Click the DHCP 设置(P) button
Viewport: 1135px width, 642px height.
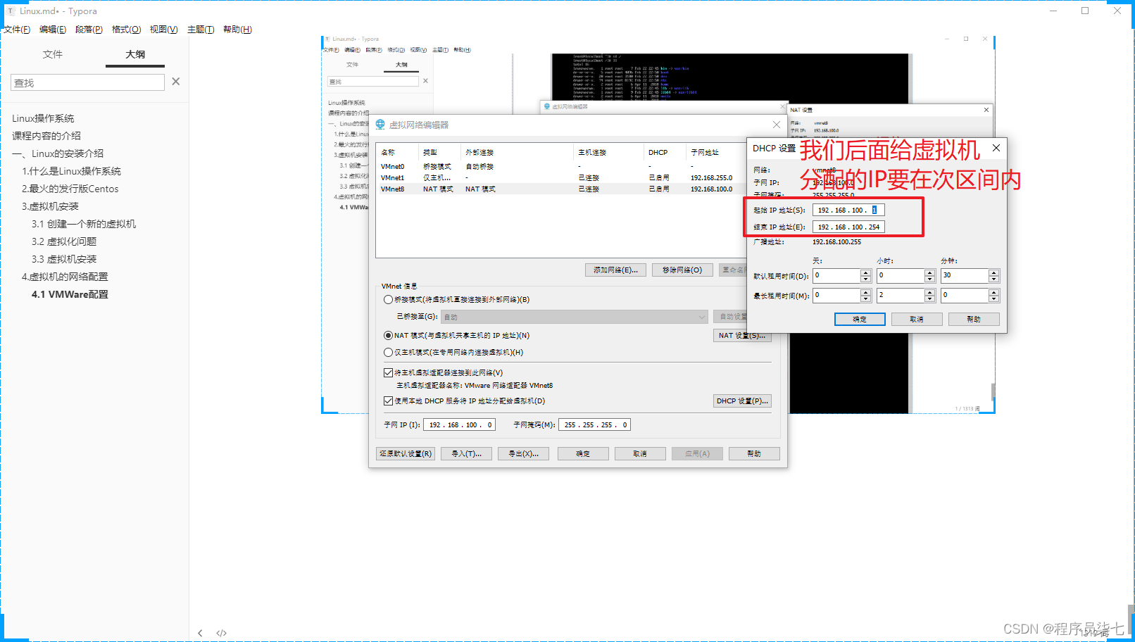point(741,401)
